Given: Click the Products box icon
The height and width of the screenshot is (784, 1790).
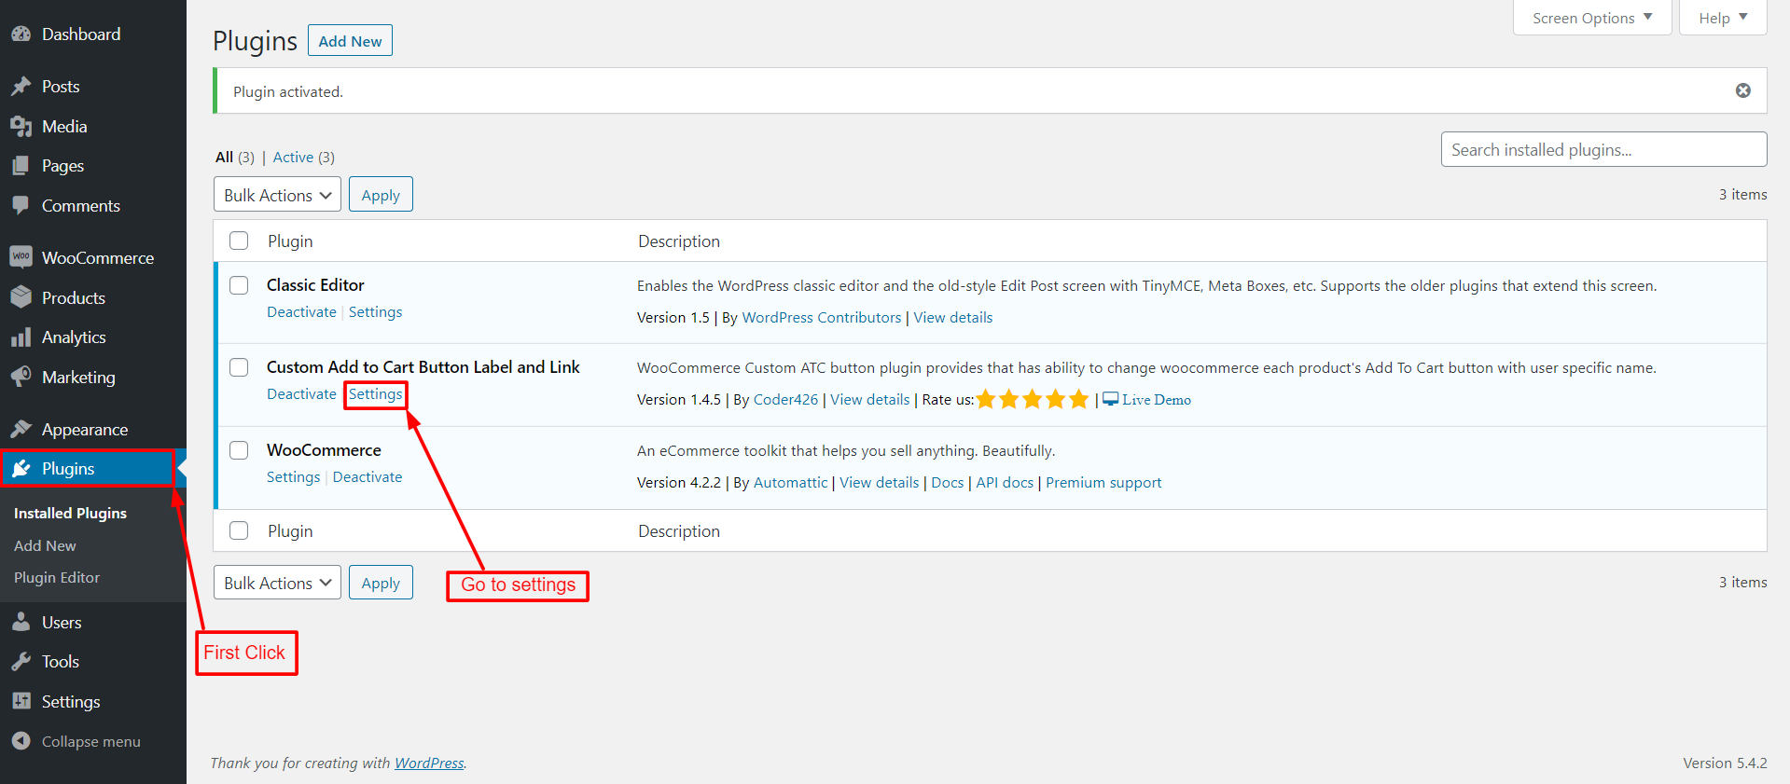Looking at the screenshot, I should (x=21, y=297).
